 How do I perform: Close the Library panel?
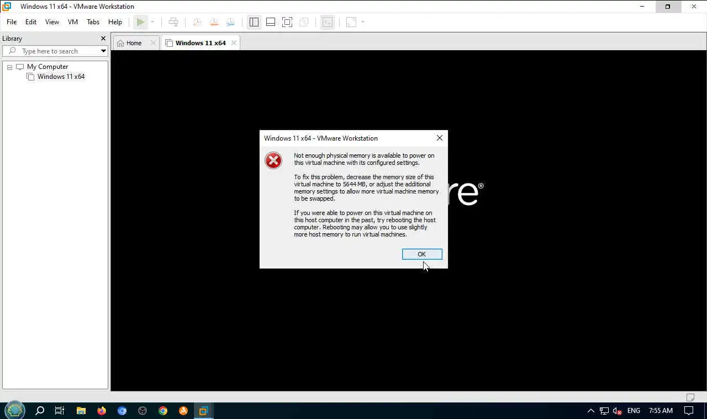pos(103,38)
